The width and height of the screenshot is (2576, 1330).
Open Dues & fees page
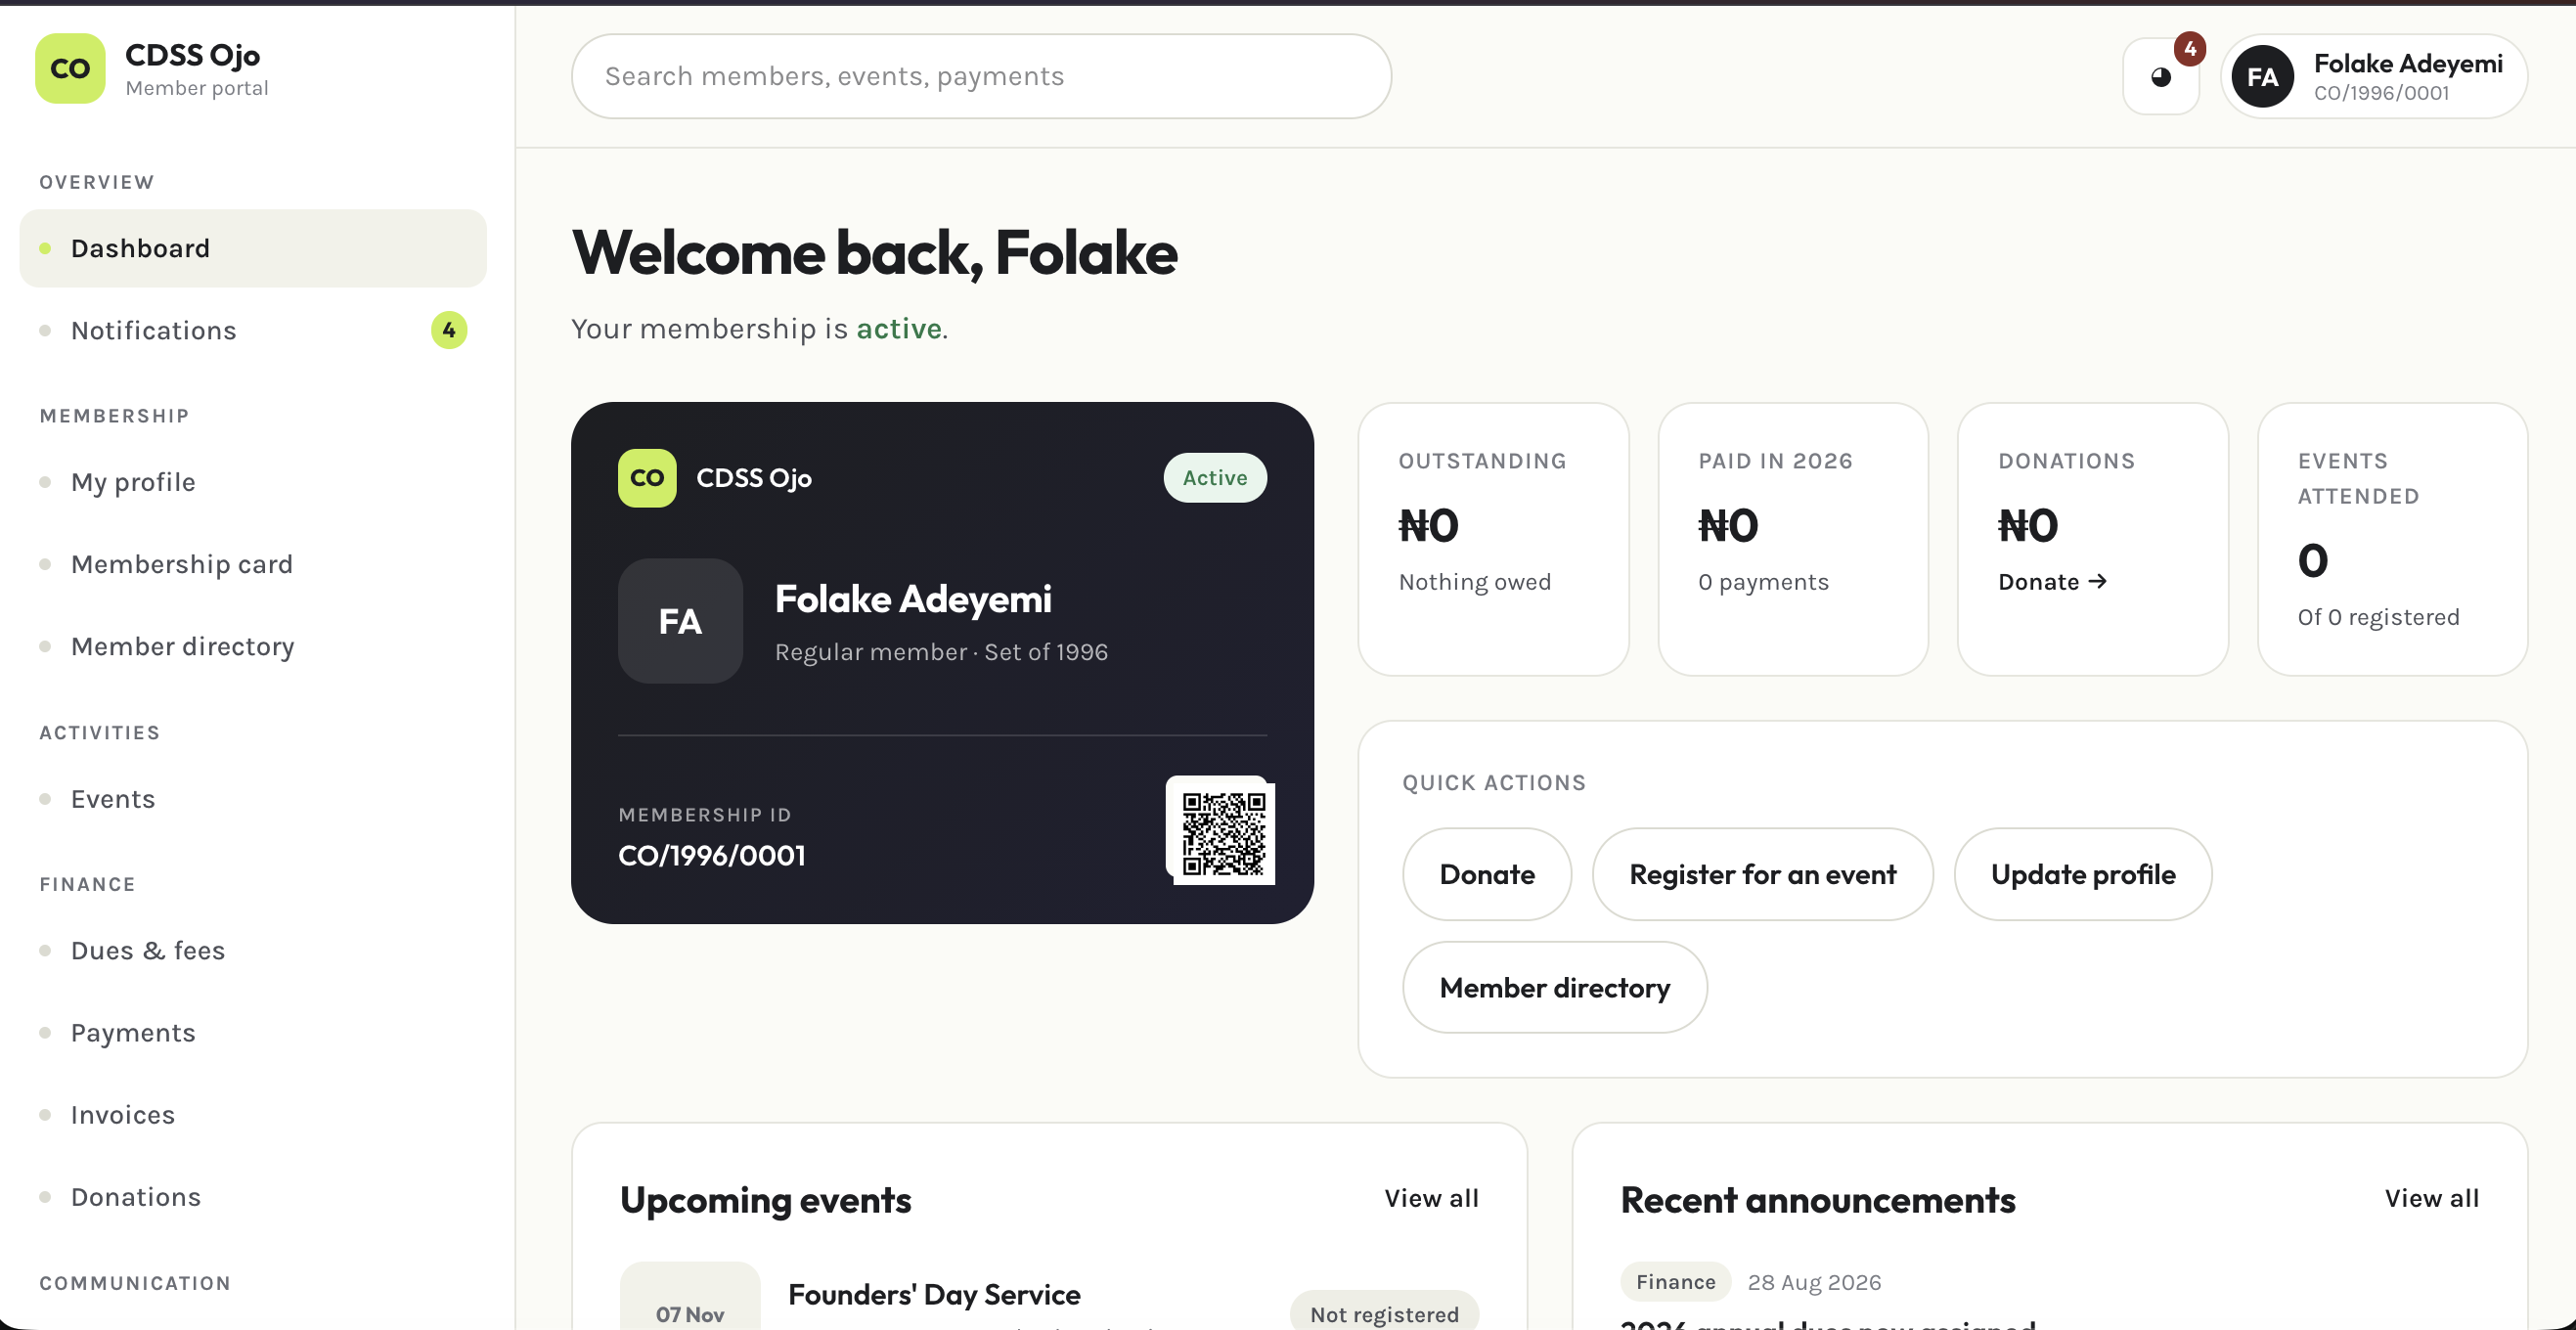pos(253,950)
